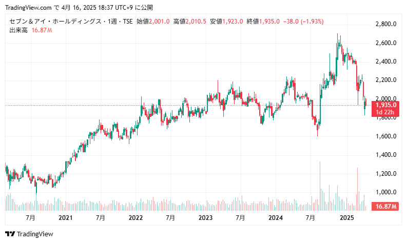Click the 2,600.0 price axis label
Screen dimensions: 407x243
pyautogui.click(x=386, y=43)
